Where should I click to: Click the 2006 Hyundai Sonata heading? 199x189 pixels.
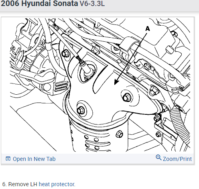(39, 4)
